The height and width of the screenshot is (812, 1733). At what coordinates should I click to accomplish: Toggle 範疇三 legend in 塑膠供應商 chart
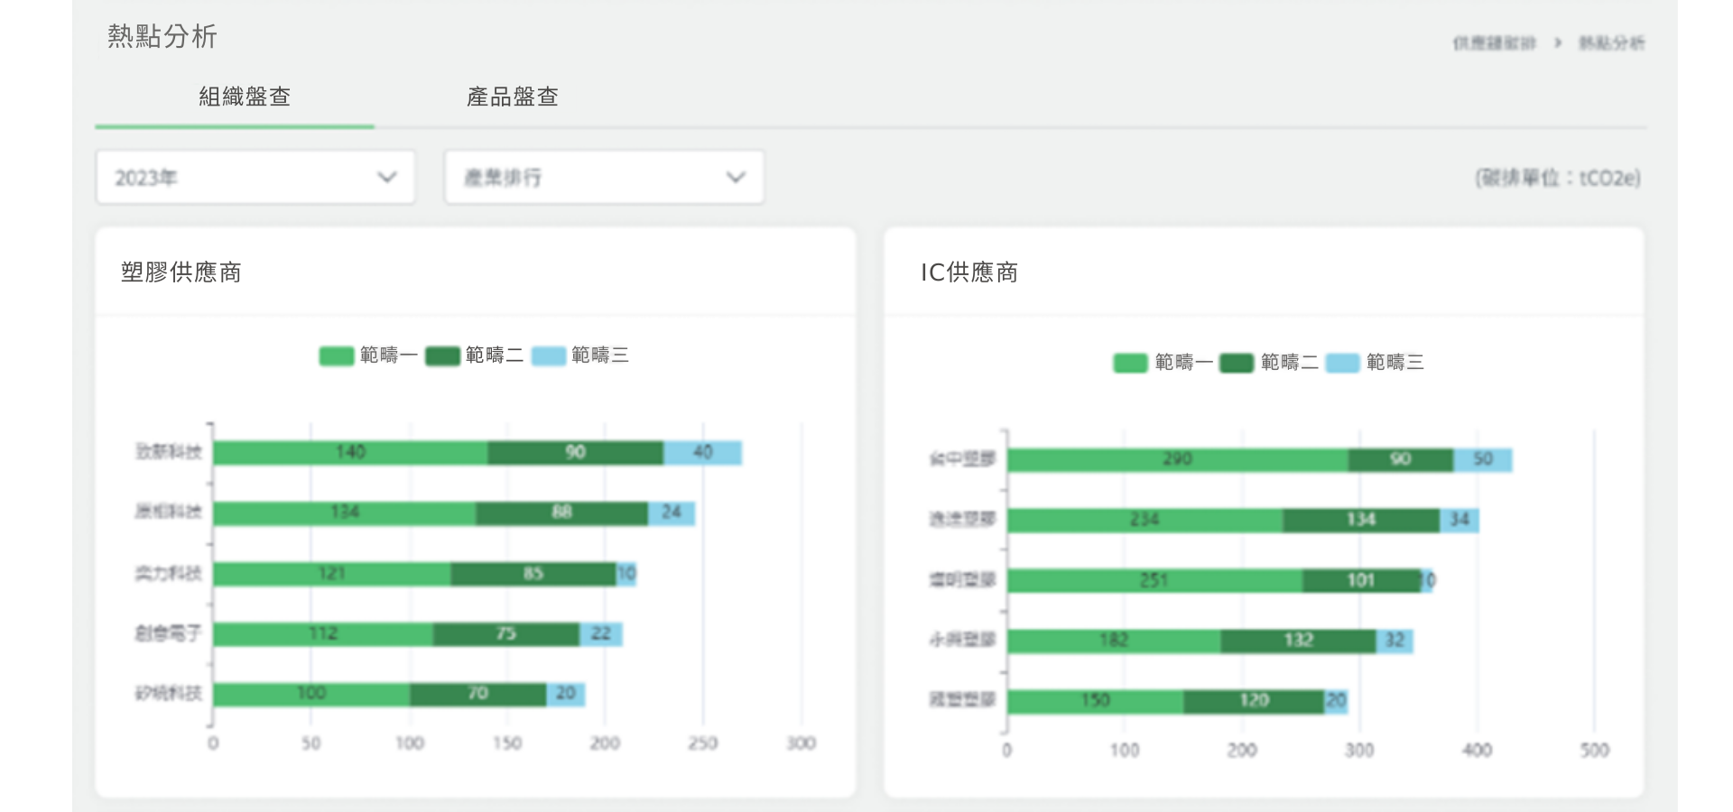[x=580, y=355]
